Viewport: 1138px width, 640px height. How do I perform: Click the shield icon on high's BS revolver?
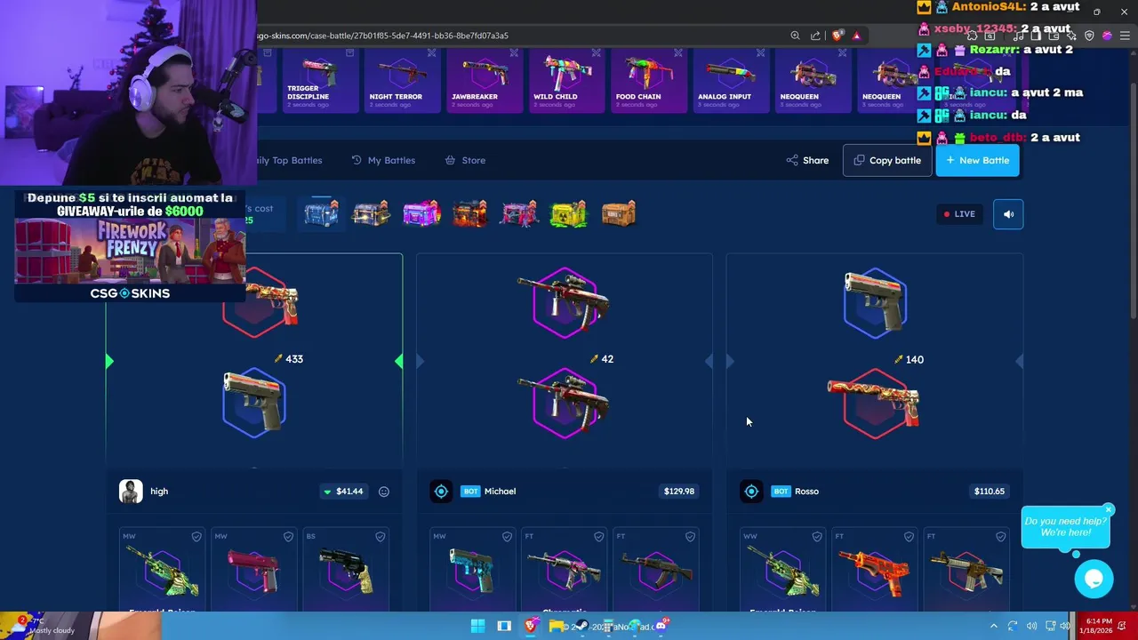(x=381, y=537)
